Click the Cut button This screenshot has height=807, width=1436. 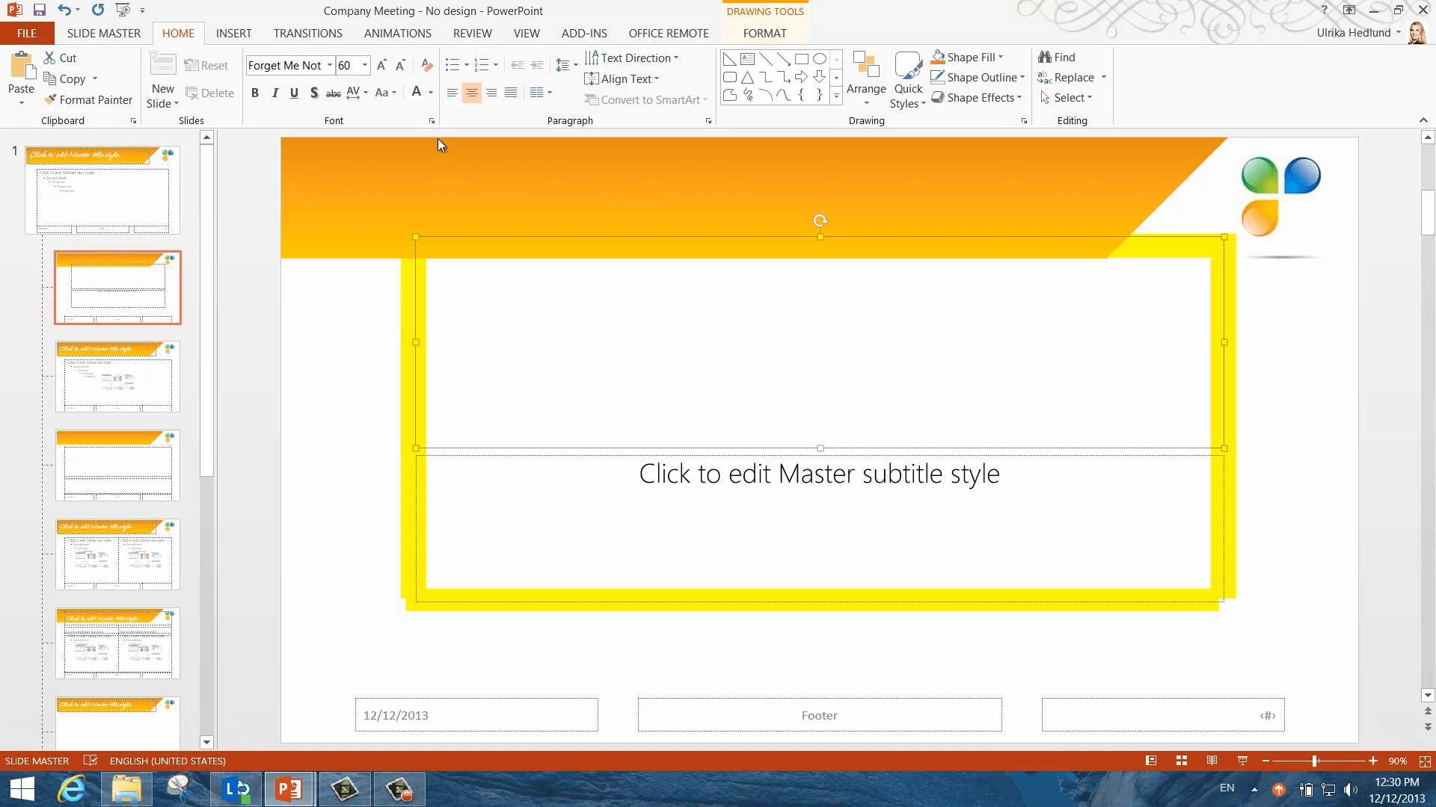click(60, 58)
